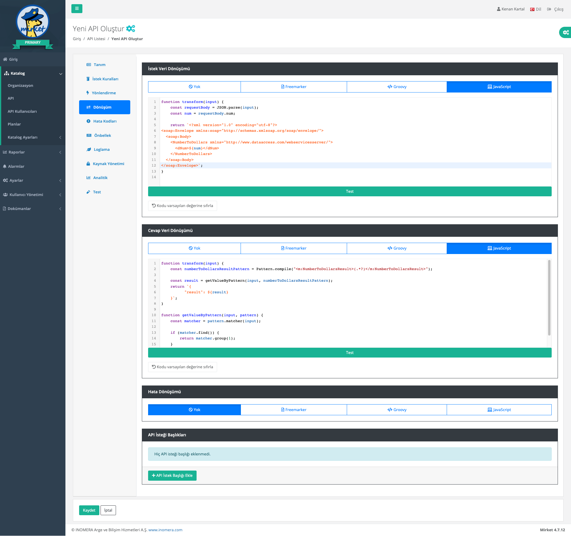Expand the Dokümanlar menu

coord(33,209)
